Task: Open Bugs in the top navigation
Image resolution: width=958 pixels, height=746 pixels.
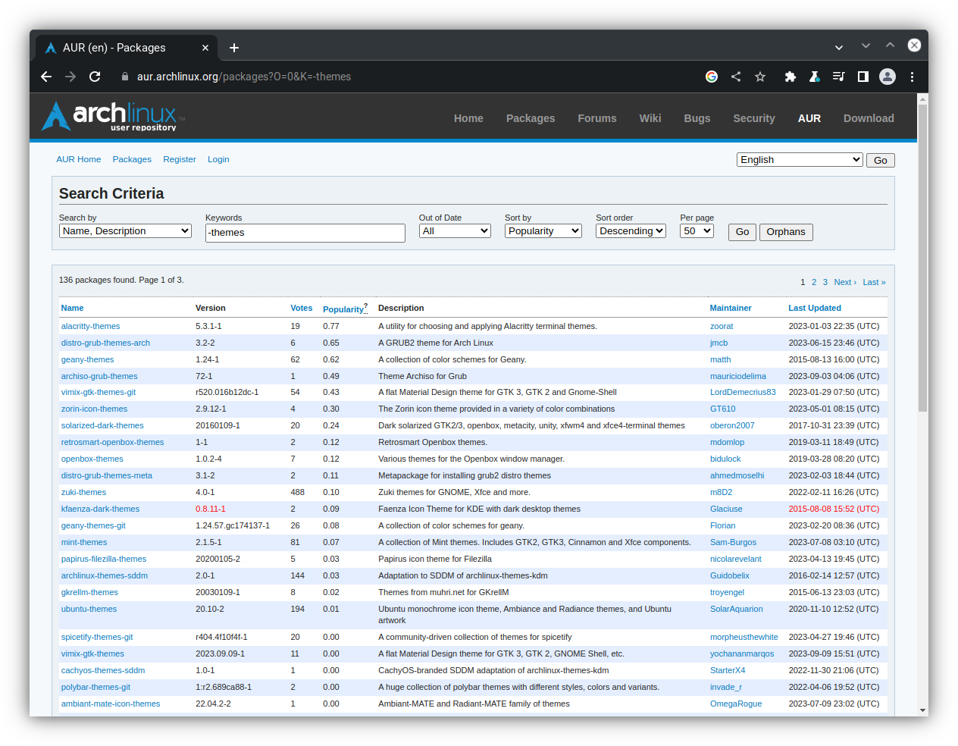Action: (x=697, y=118)
